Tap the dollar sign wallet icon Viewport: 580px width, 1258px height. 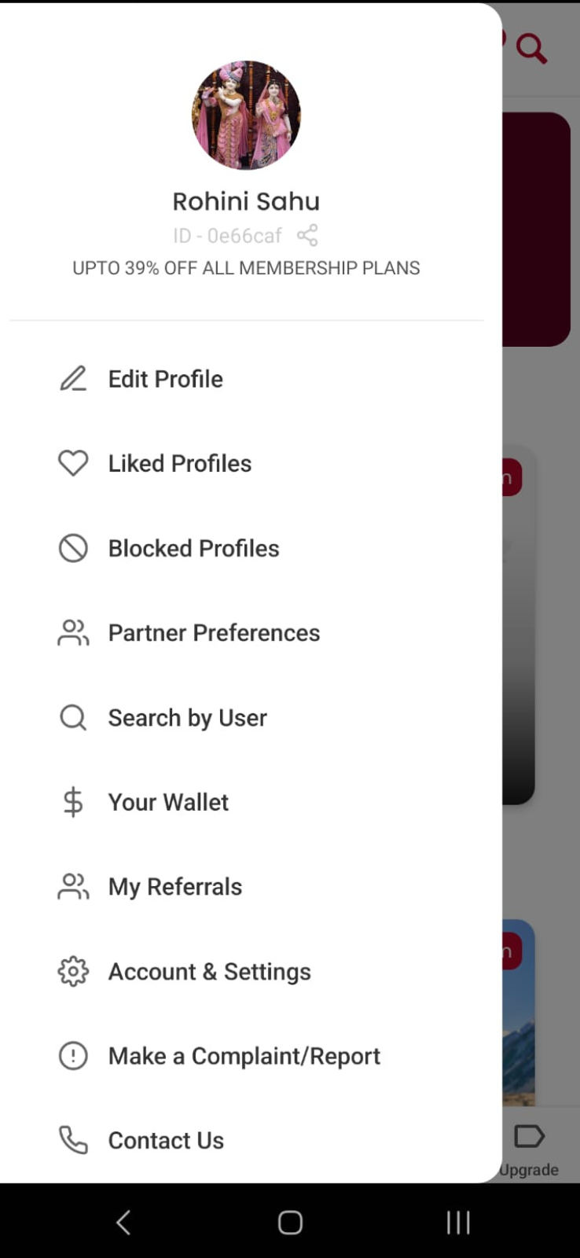tap(73, 802)
